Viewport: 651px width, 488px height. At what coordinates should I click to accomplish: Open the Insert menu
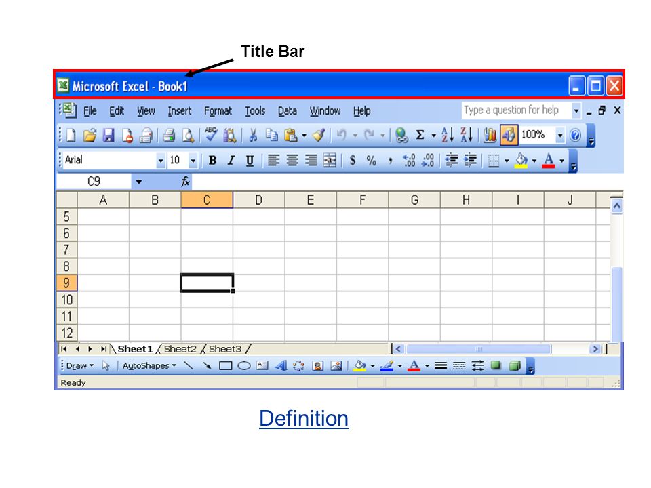click(179, 110)
